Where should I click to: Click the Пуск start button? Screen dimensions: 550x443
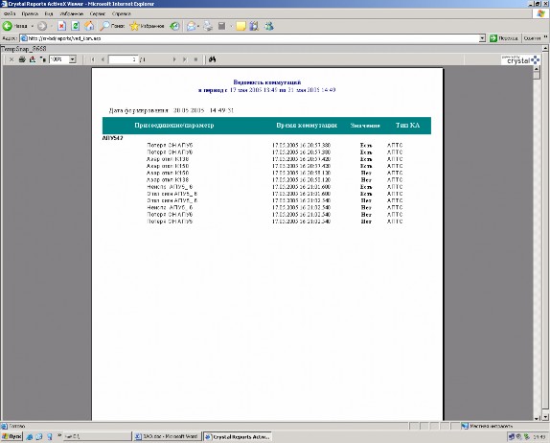click(11, 436)
